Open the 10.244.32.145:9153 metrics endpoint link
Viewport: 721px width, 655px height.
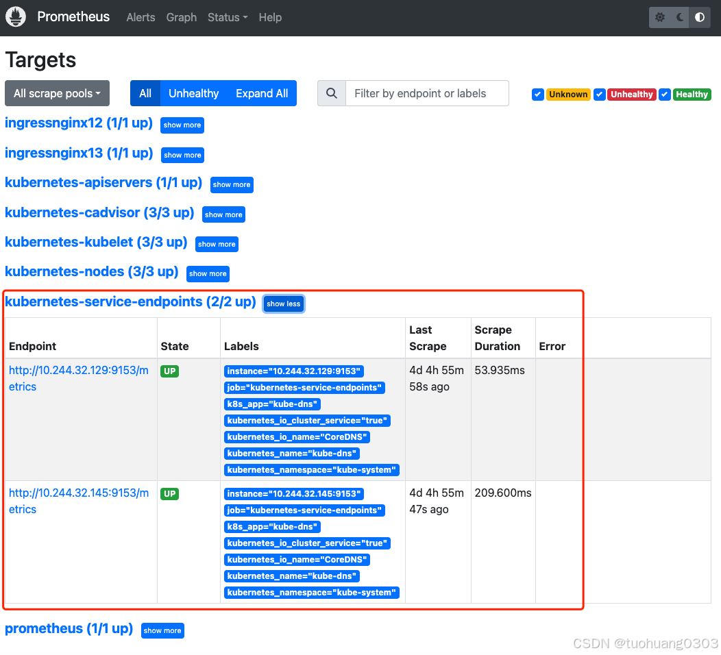[79, 501]
